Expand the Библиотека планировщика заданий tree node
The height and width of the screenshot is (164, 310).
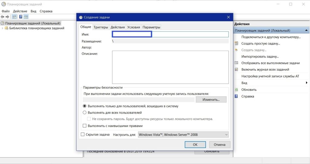pos(2,28)
